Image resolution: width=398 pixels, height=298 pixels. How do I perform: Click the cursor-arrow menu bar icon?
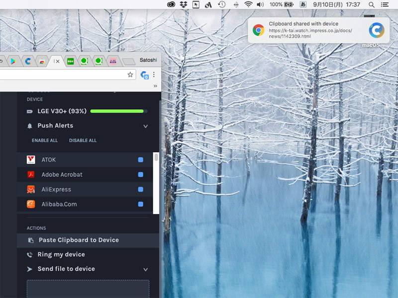[x=196, y=4]
